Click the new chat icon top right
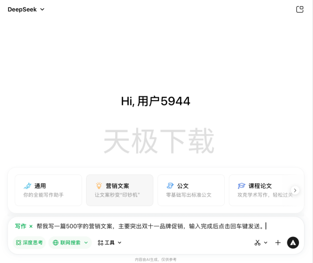Screen dimensions: 313x263 coord(299,9)
